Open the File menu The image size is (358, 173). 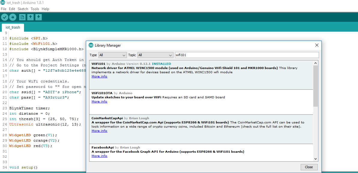[4, 9]
